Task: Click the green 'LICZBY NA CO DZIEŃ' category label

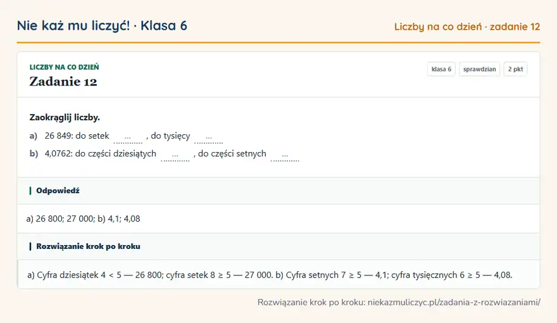Action: click(65, 67)
